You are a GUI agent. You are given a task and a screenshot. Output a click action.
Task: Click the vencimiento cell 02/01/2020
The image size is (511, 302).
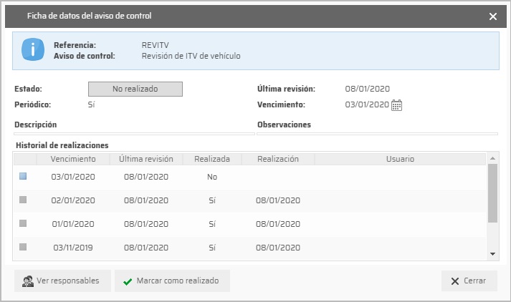73,200
